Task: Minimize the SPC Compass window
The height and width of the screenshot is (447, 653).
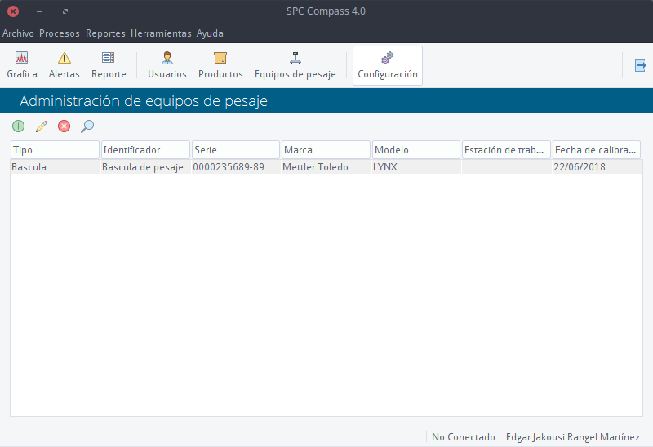Action: (39, 11)
